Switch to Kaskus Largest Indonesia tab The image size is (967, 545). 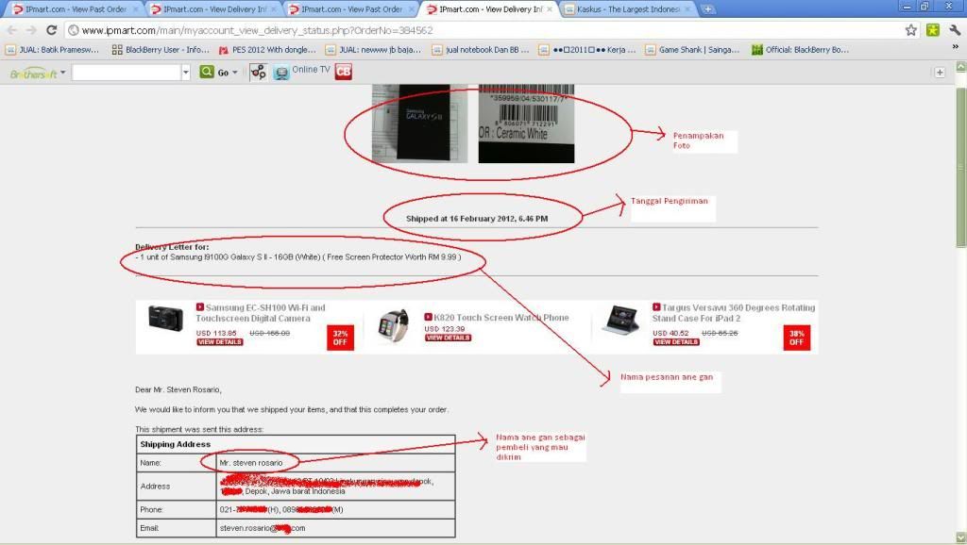pos(628,9)
